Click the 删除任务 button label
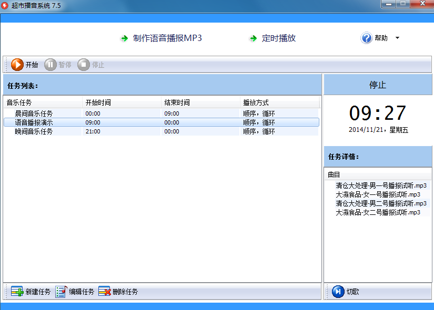The width and height of the screenshot is (434, 310). pos(125,292)
